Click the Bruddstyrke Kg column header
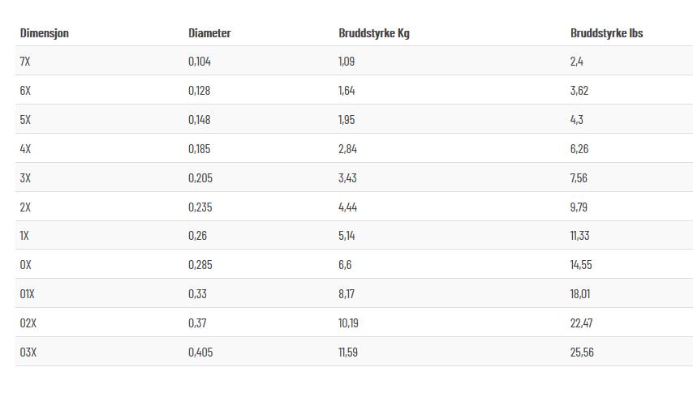The image size is (693, 393). click(374, 33)
